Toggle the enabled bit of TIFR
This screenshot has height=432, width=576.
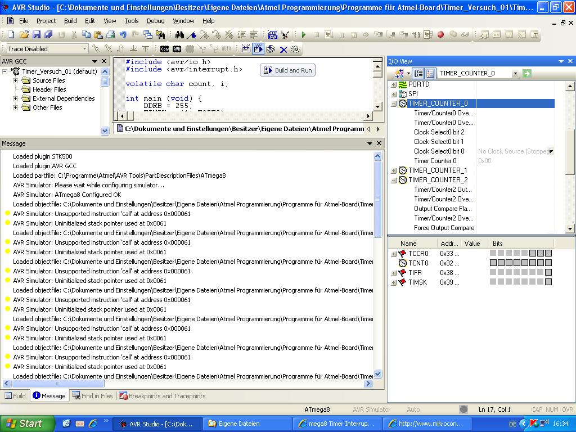point(548,272)
